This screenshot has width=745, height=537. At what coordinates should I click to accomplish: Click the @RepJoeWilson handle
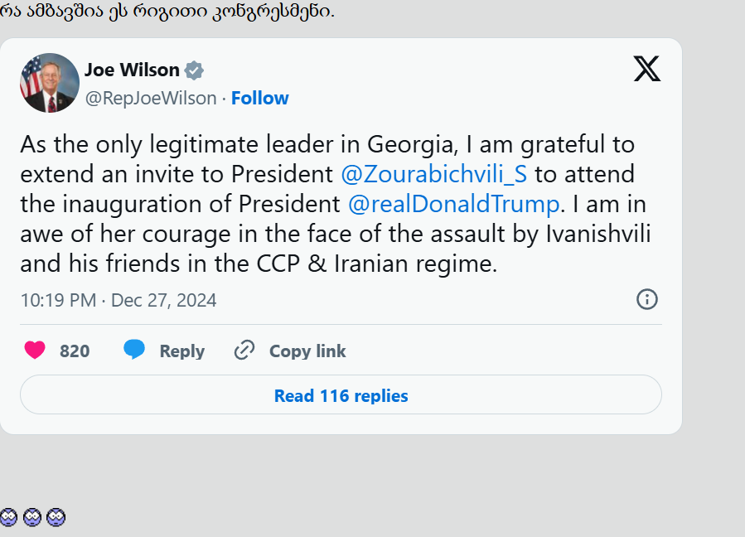pos(150,99)
